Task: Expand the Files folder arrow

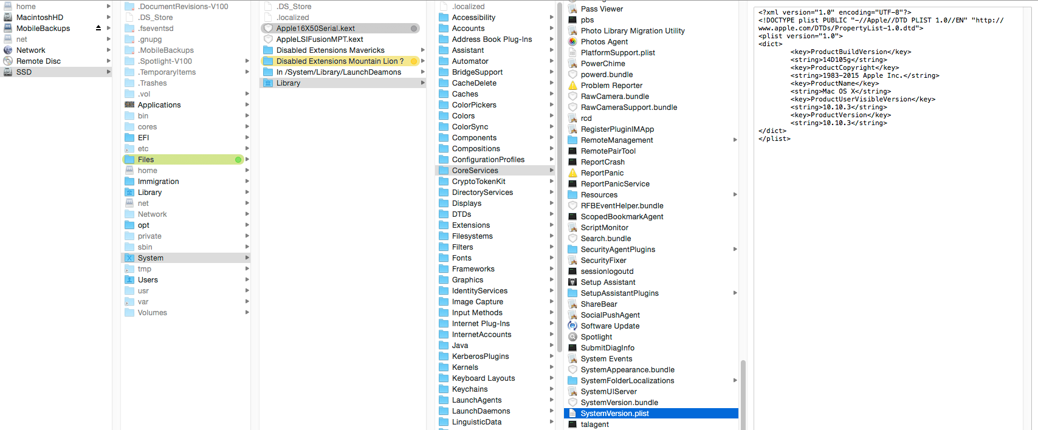Action: click(247, 160)
